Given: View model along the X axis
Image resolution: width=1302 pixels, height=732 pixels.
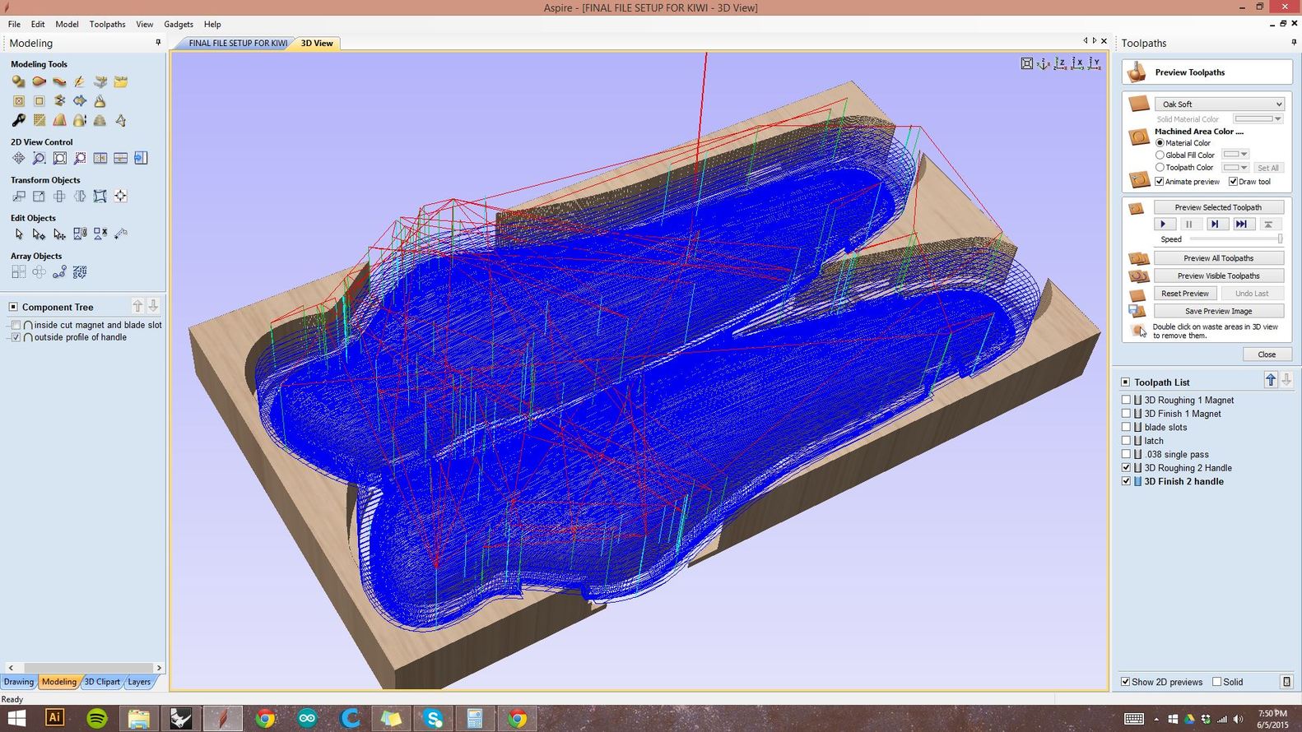Looking at the screenshot, I should [1077, 63].
